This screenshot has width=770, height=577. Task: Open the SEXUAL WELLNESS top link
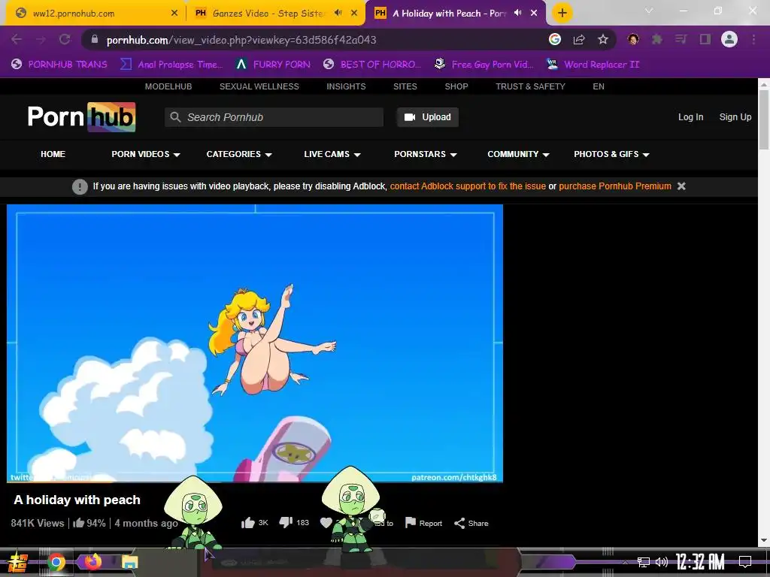pyautogui.click(x=259, y=86)
